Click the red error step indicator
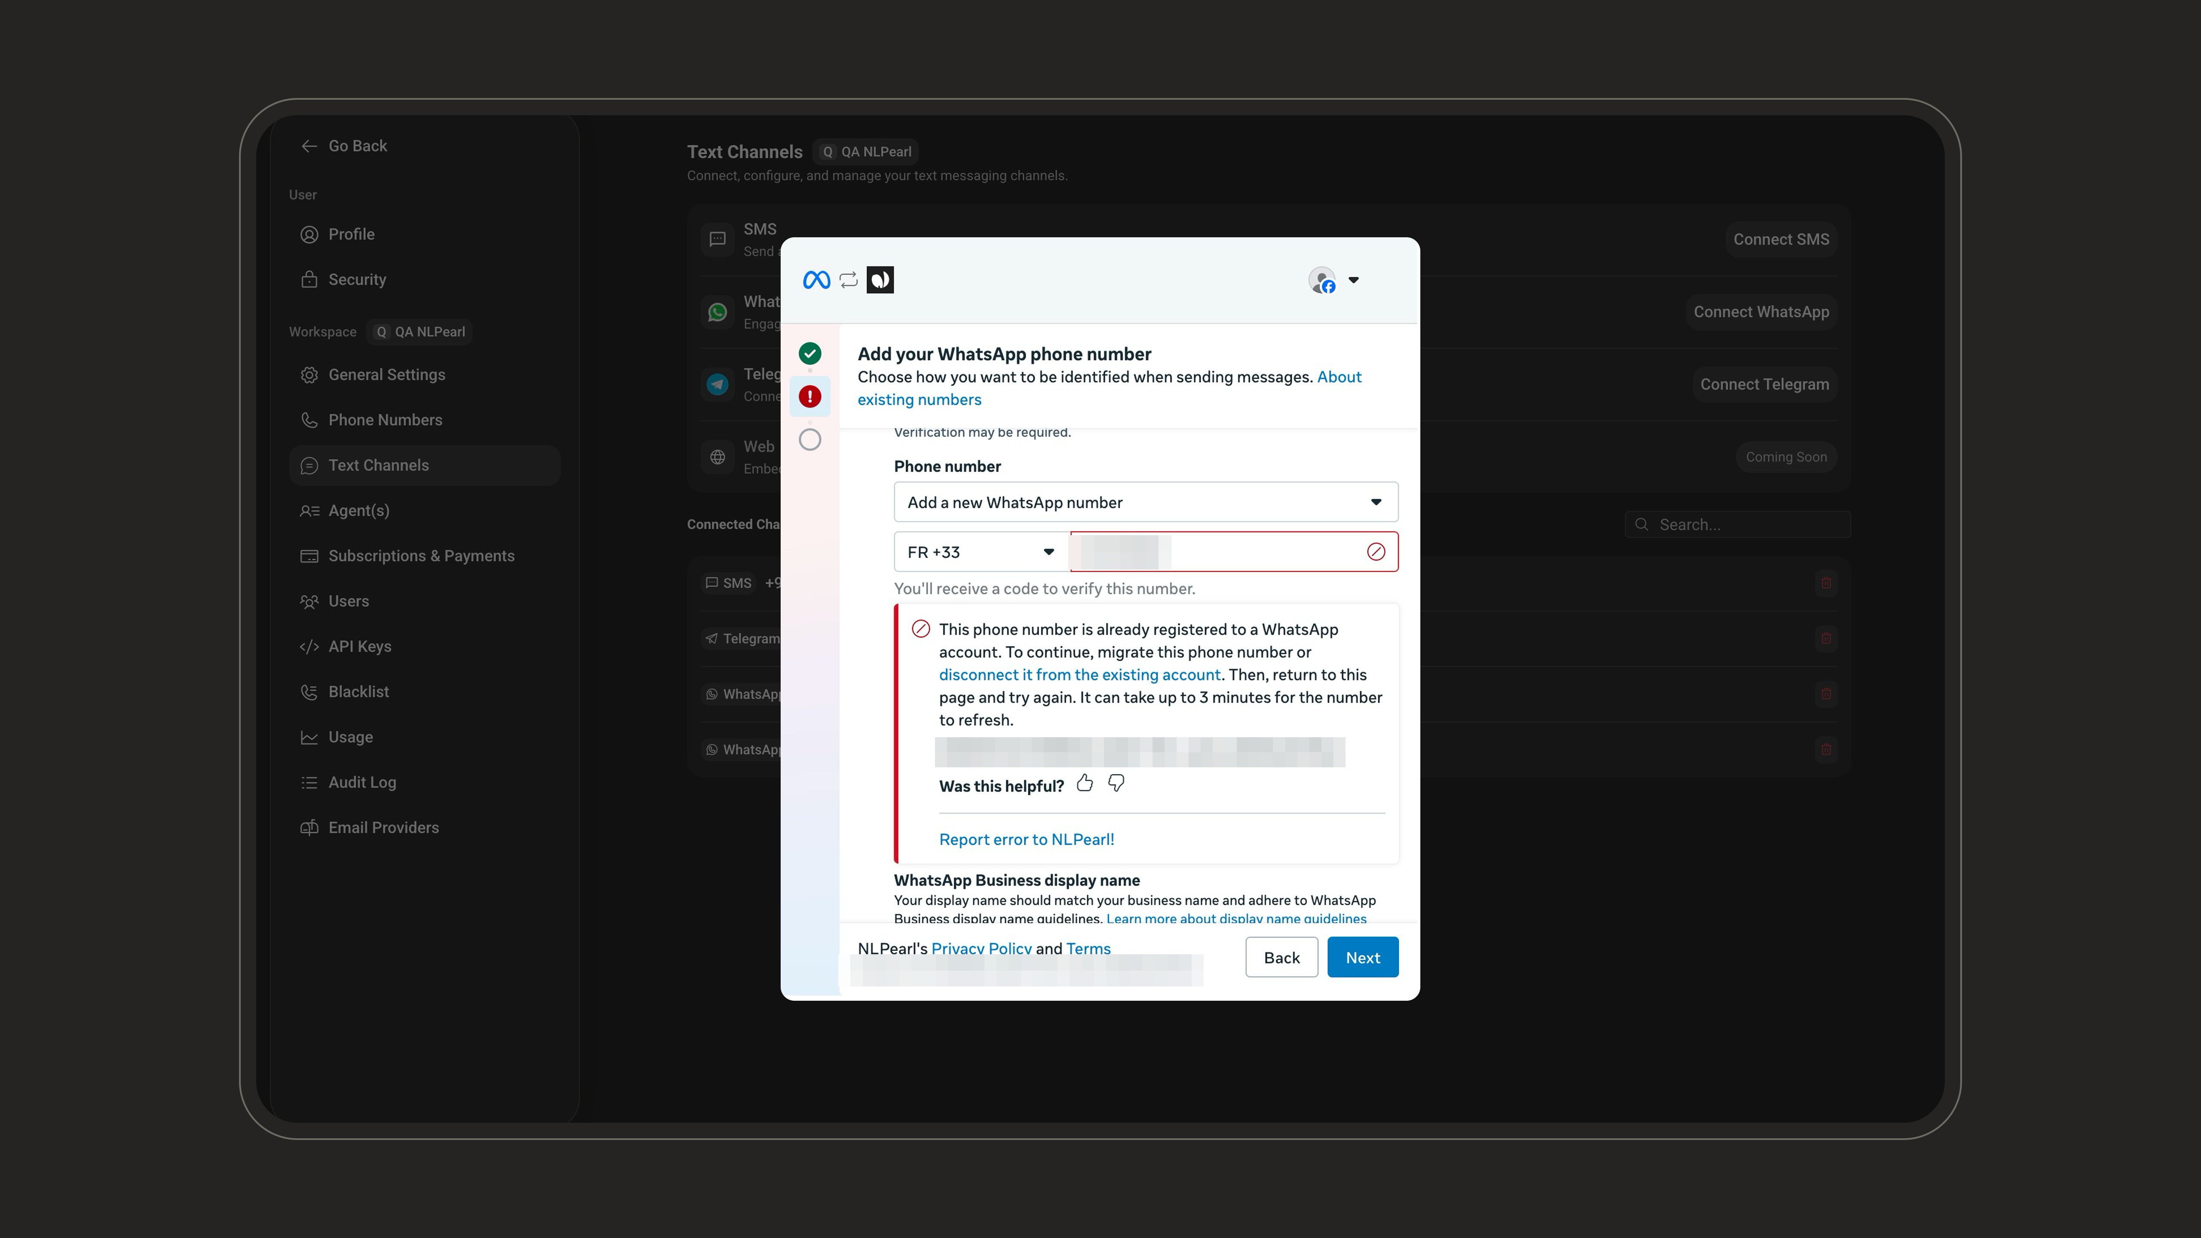This screenshot has width=2201, height=1238. pyautogui.click(x=810, y=396)
